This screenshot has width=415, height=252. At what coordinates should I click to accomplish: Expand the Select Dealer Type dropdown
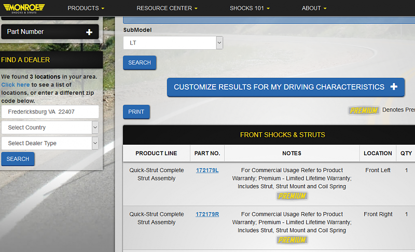tap(50, 143)
